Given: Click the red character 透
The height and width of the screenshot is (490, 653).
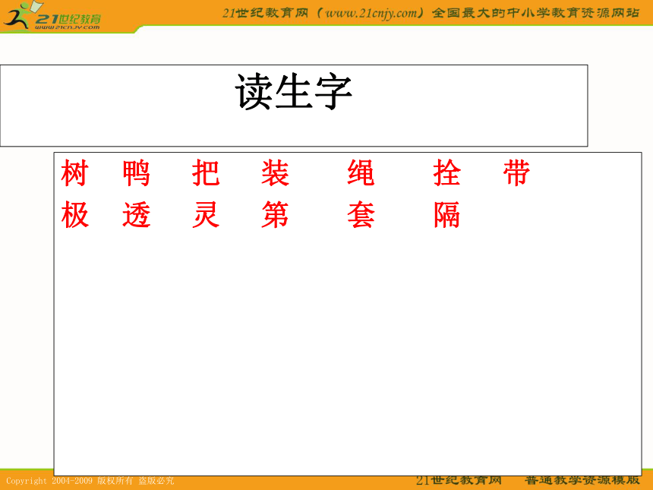Looking at the screenshot, I should click(x=136, y=214).
